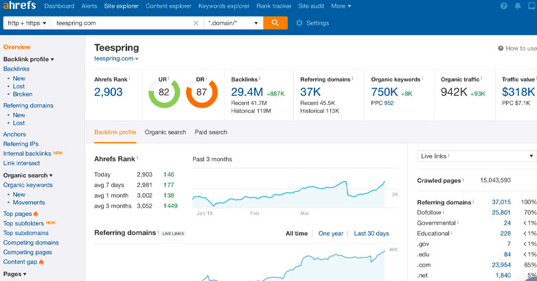The width and height of the screenshot is (537, 281).
Task: Click Referring domains total 37,015
Action: click(x=501, y=202)
